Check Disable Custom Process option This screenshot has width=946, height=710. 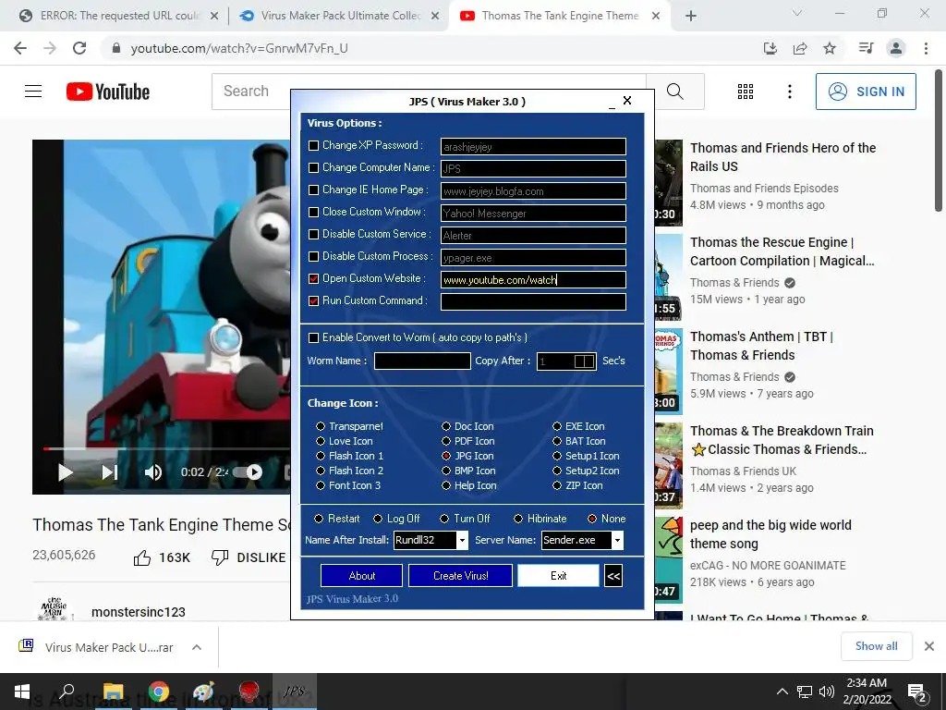(314, 257)
